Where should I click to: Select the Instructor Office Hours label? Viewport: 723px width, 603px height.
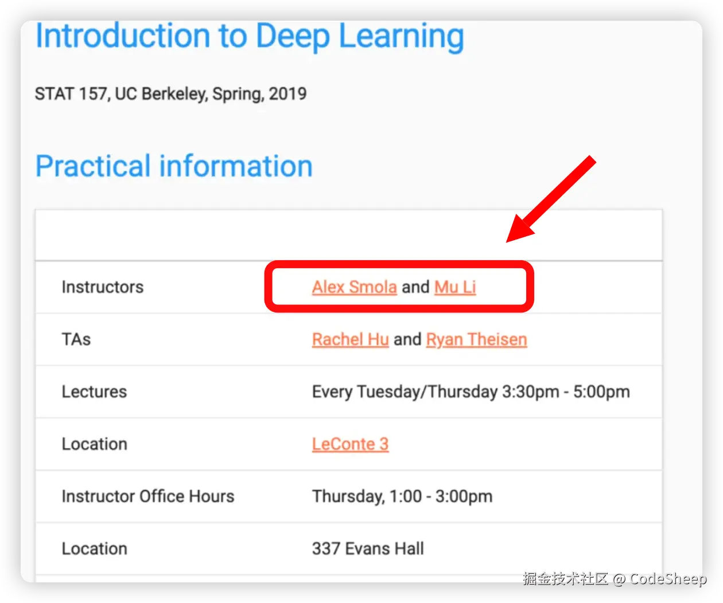click(x=148, y=496)
